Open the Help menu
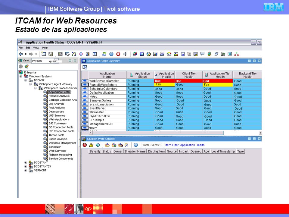289x217 pixels. (45, 48)
